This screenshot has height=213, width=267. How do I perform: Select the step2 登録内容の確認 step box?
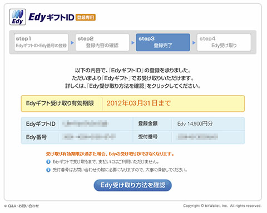point(102,42)
